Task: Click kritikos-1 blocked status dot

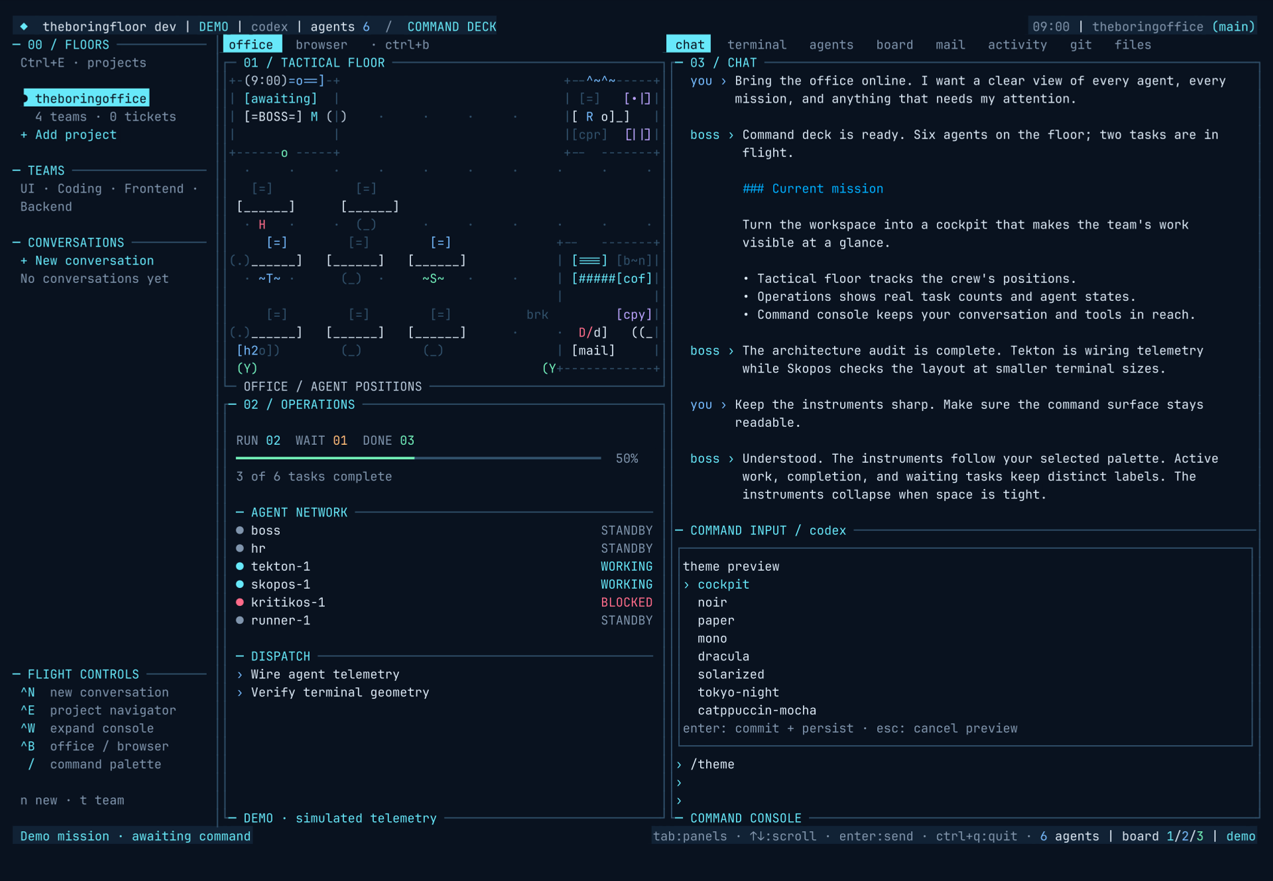Action: (240, 602)
